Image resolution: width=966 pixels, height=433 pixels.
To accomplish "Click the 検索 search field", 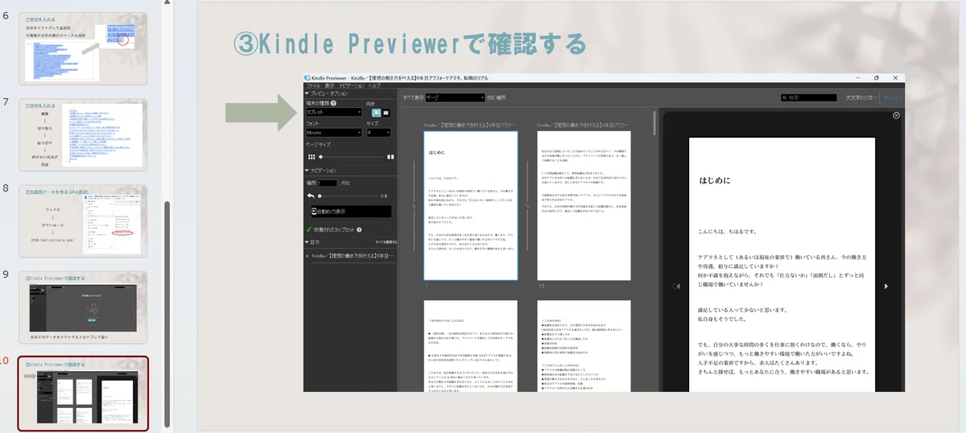I will coord(809,98).
